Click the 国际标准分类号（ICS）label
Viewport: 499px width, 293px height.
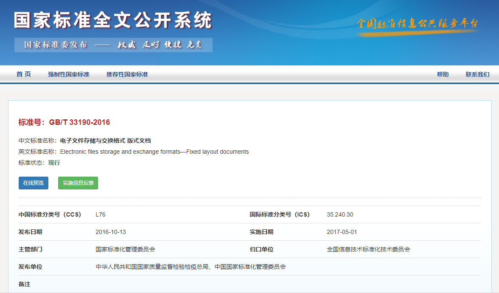280,215
